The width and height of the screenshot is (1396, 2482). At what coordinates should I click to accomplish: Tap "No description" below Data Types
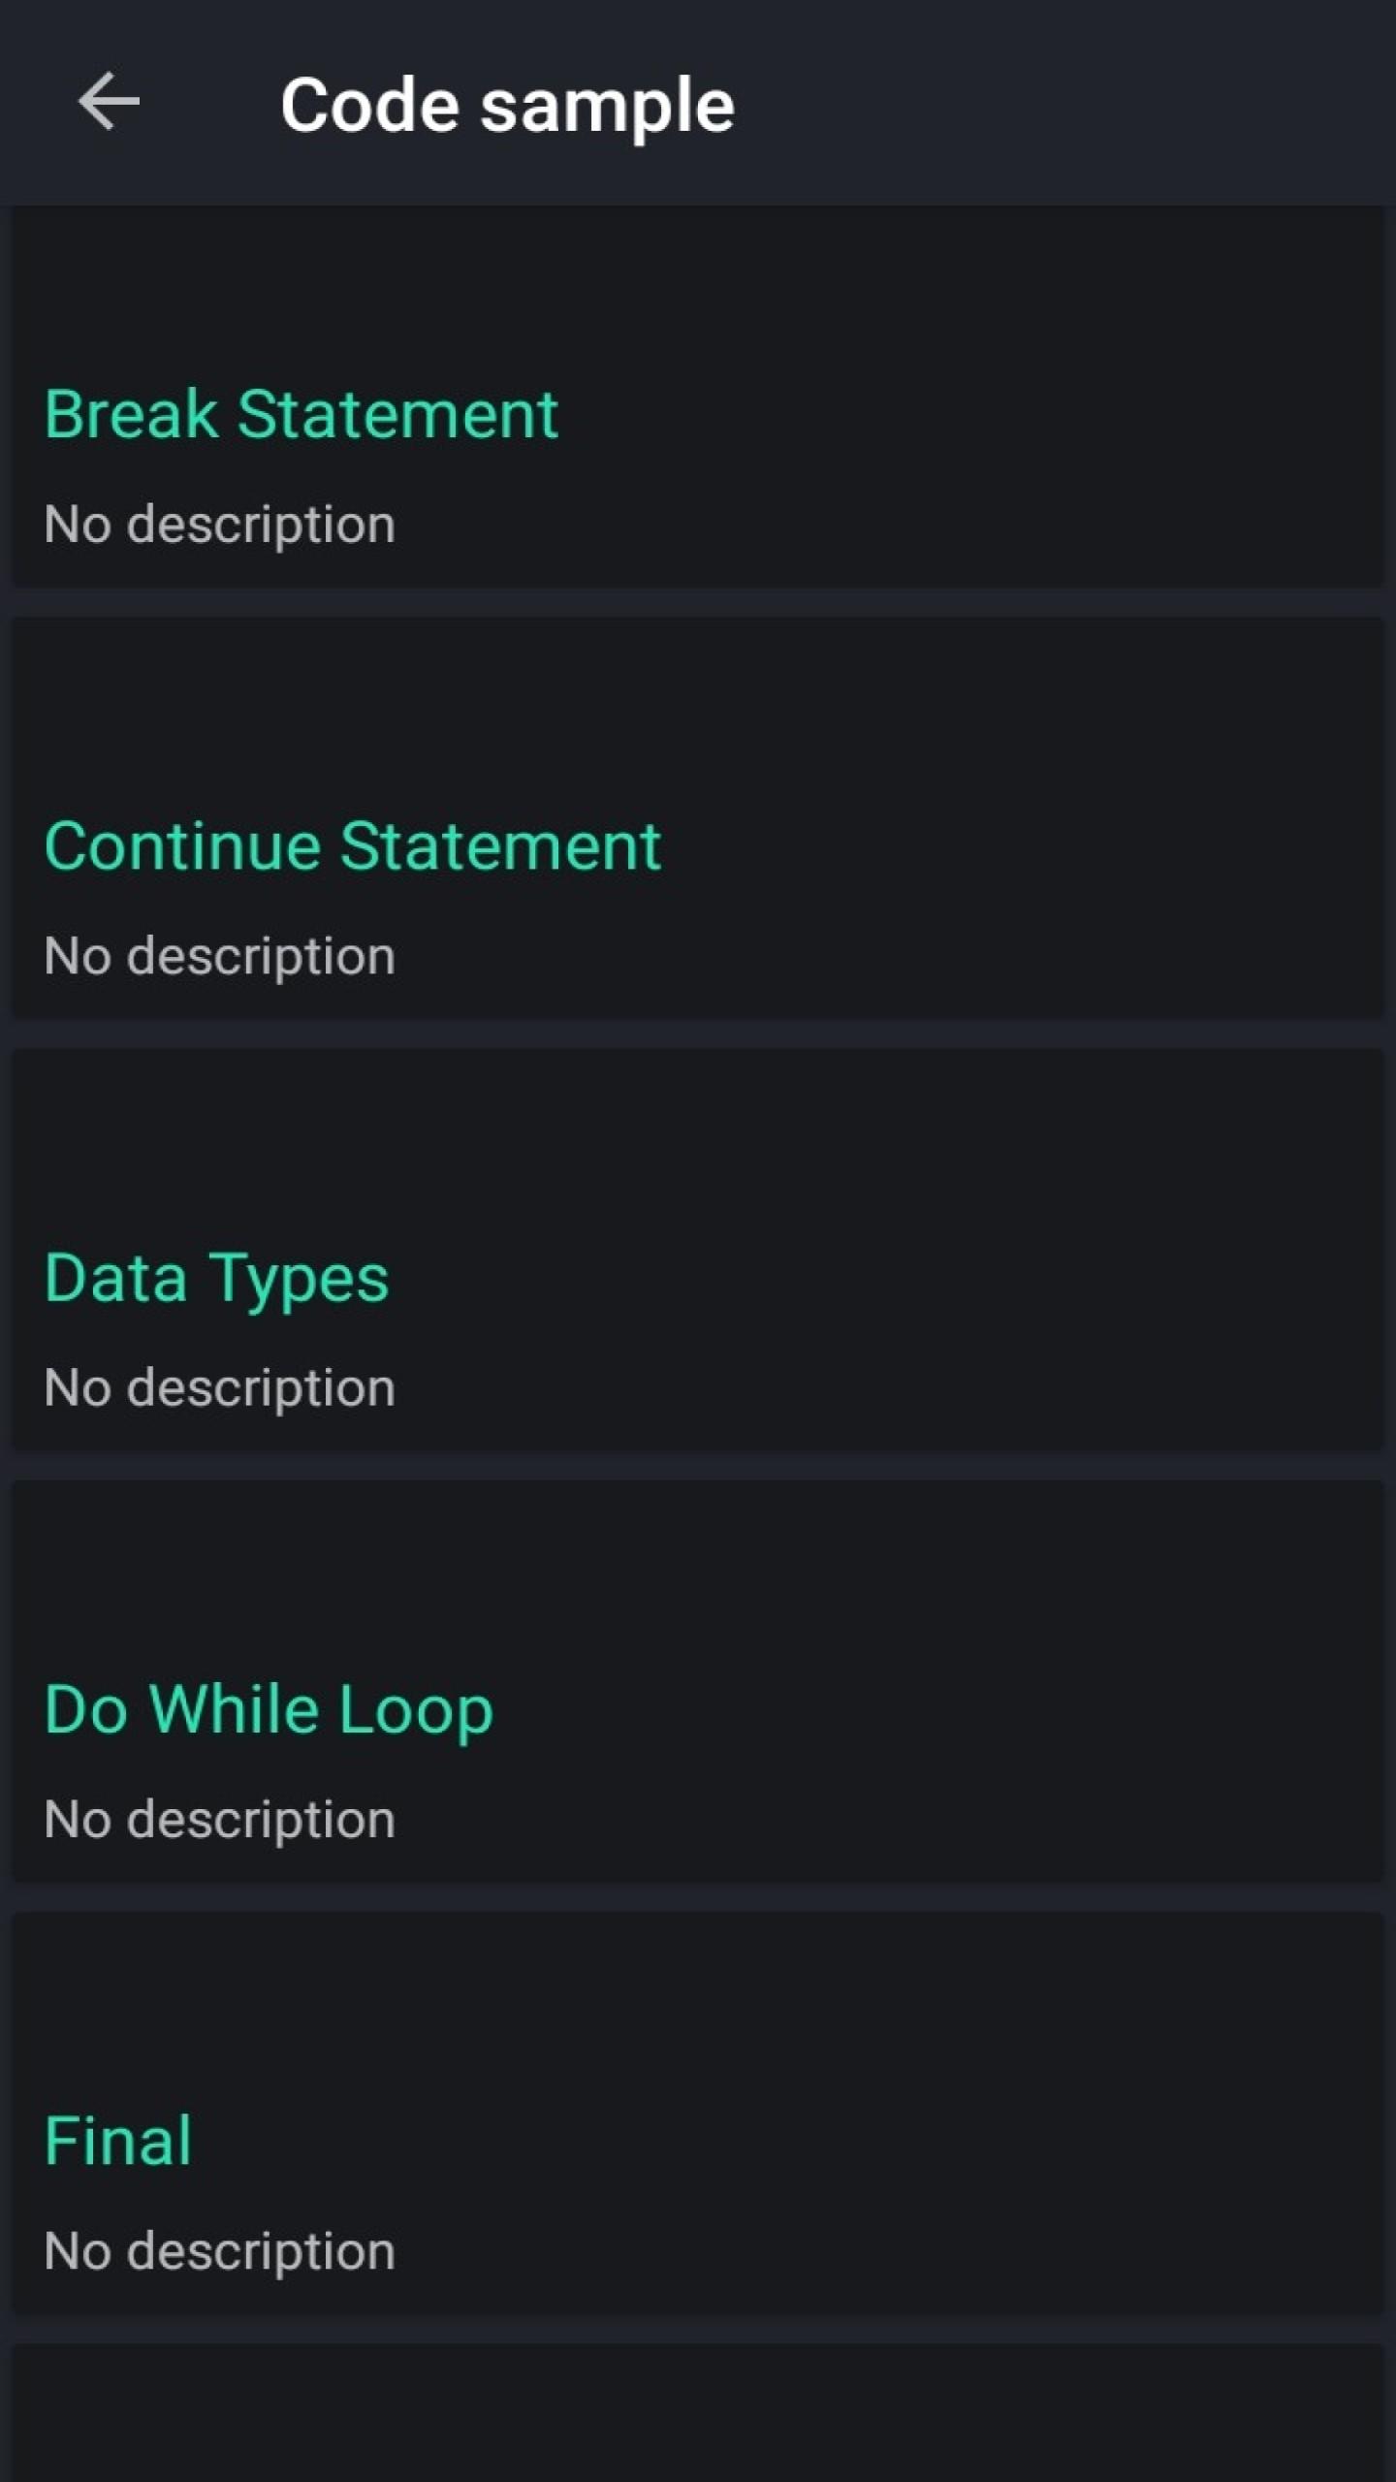220,1387
